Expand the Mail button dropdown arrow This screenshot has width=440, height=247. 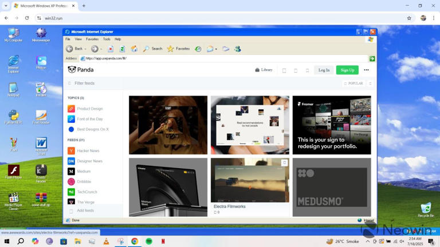[x=216, y=49]
